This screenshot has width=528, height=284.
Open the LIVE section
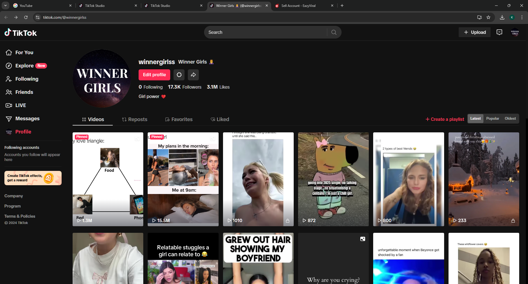pos(16,105)
